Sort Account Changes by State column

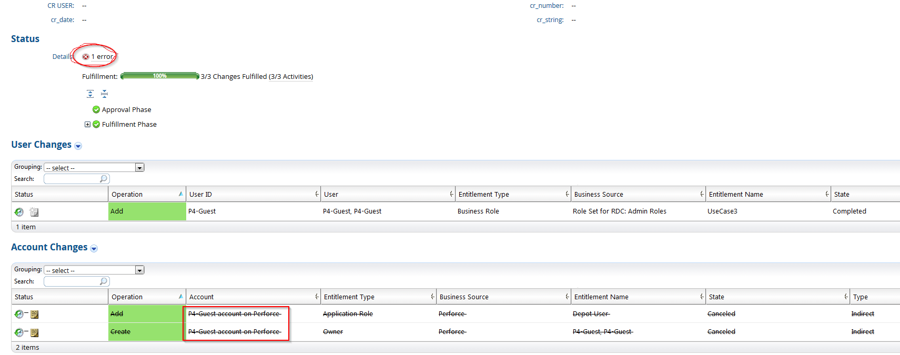click(778, 297)
